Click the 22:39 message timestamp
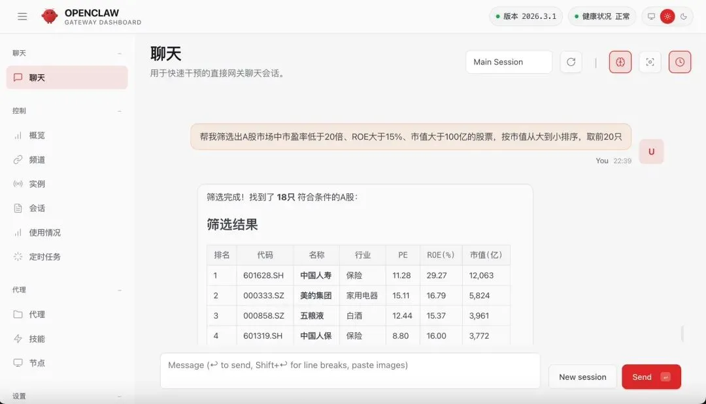 tap(622, 161)
